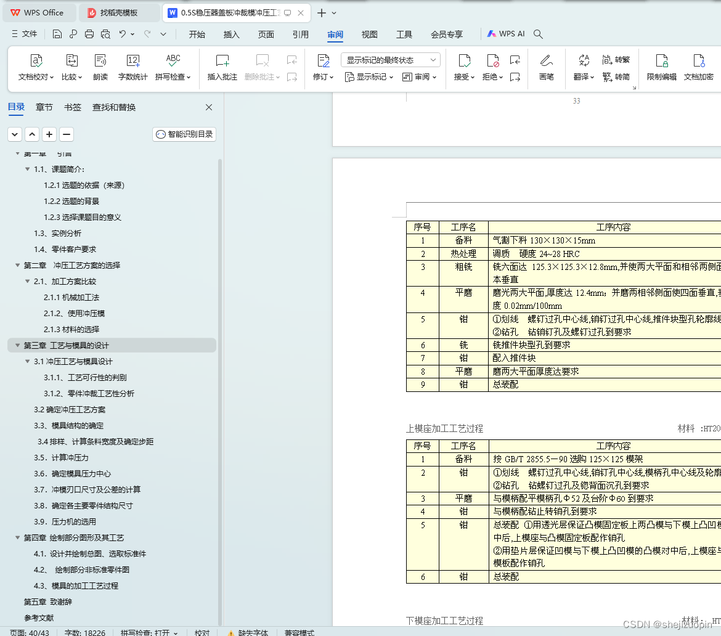Click the plus promote-level outline button

click(x=49, y=134)
